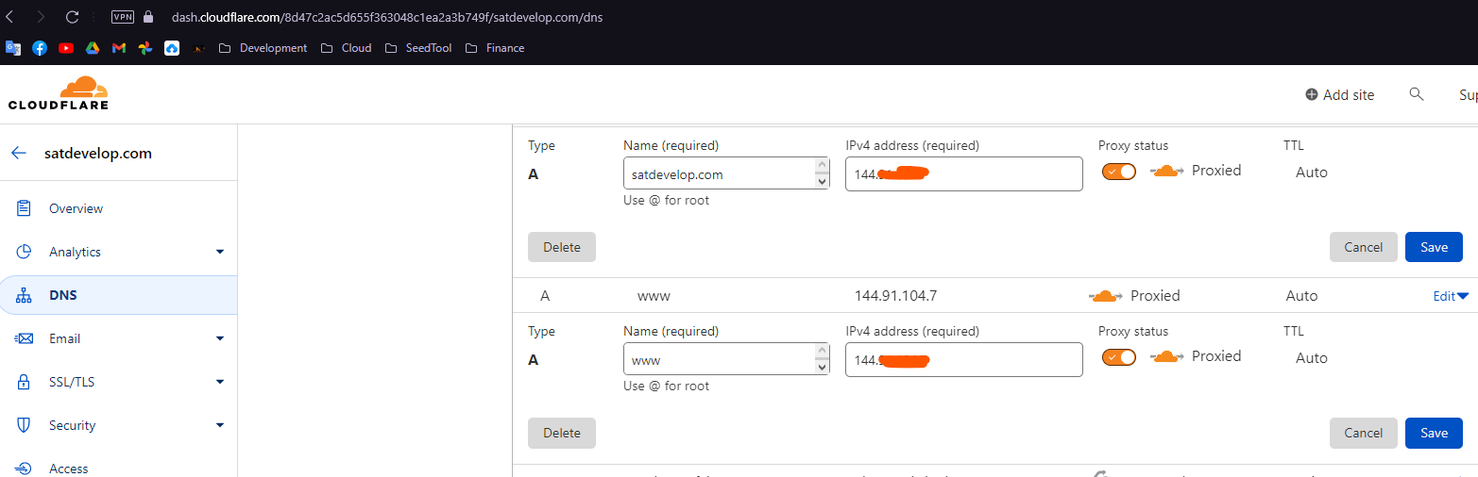The image size is (1478, 477).
Task: Open the Gmail bookmark
Action: [119, 48]
